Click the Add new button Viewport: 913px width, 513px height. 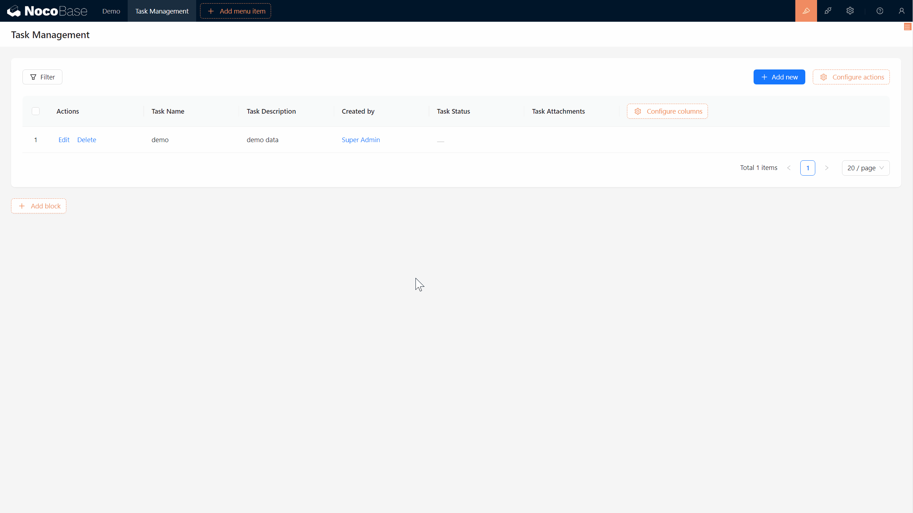(x=779, y=77)
